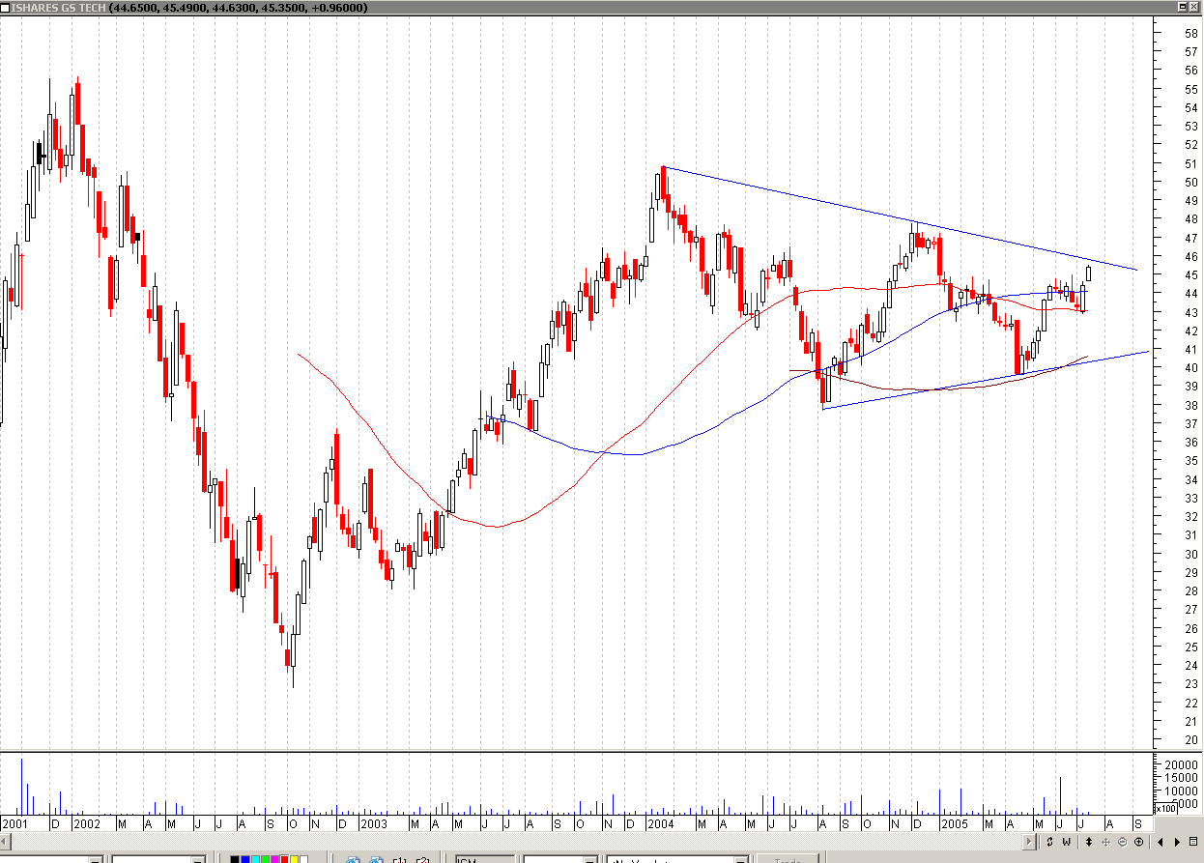The width and height of the screenshot is (1204, 863).
Task: Zoom out with the minus circle icon
Action: point(1123,843)
